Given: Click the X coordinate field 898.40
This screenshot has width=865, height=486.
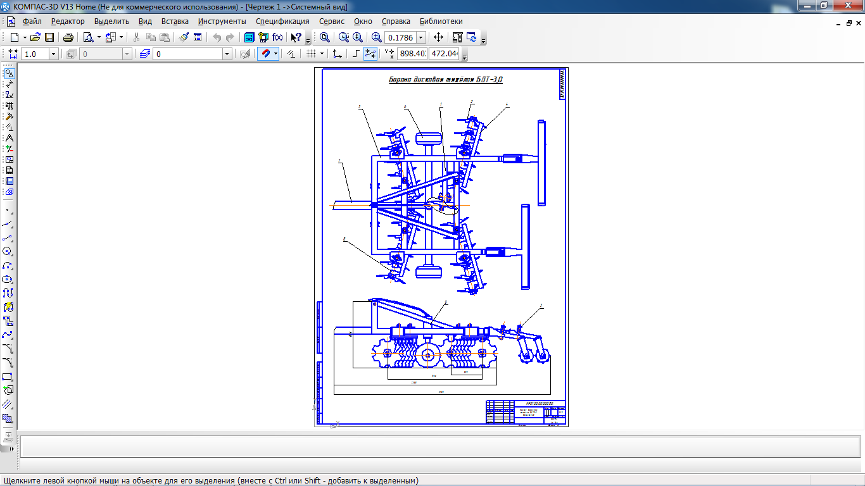Looking at the screenshot, I should (412, 54).
